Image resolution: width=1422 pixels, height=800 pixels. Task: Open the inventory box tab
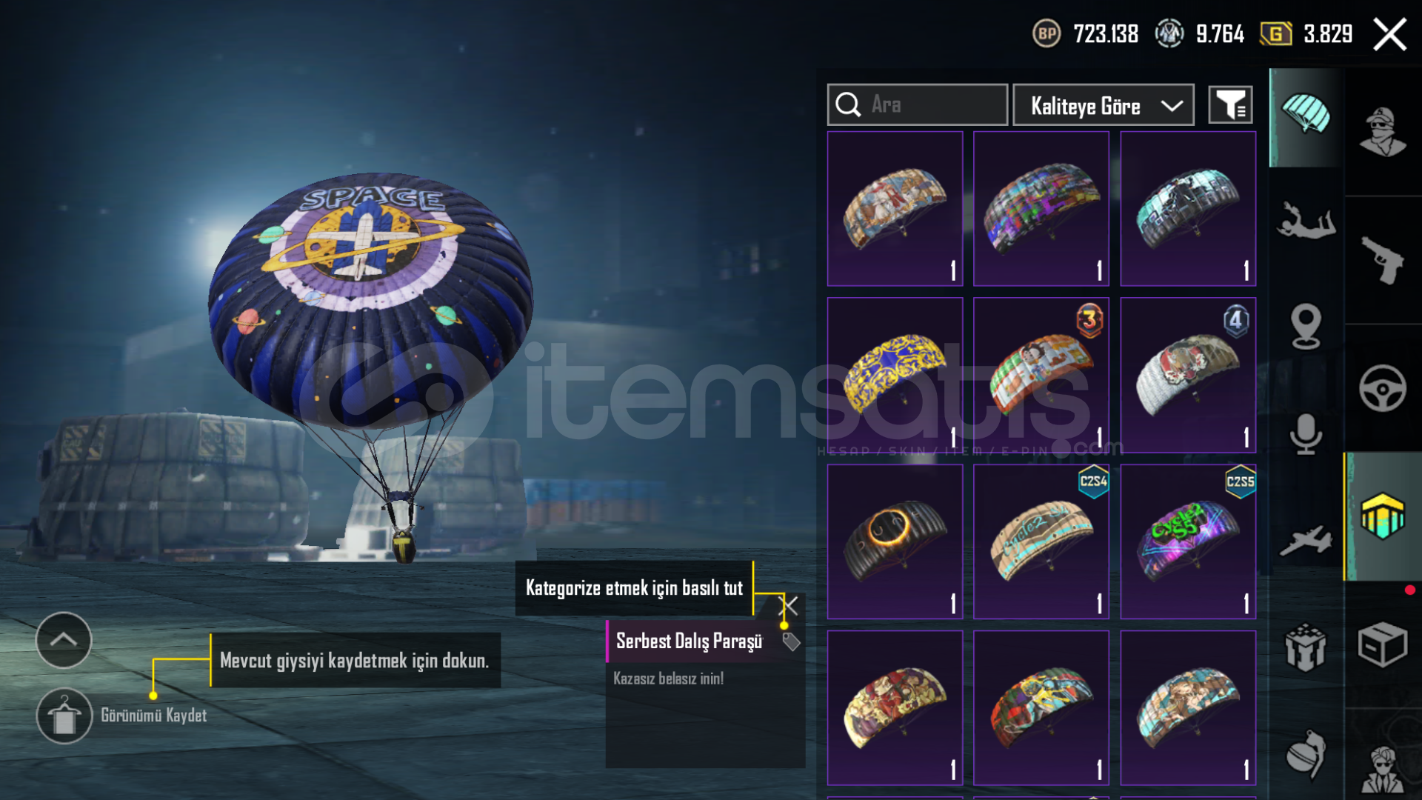tap(1383, 645)
